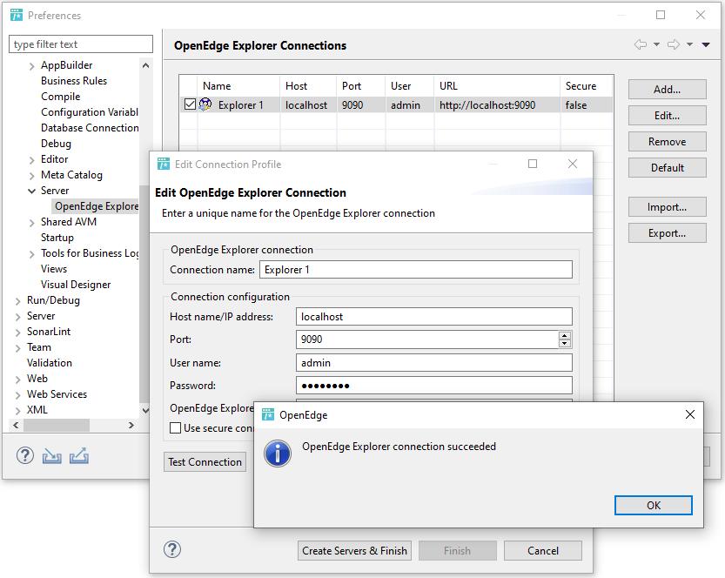Increase the Port value with up arrow
Image resolution: width=725 pixels, height=578 pixels.
(x=565, y=336)
